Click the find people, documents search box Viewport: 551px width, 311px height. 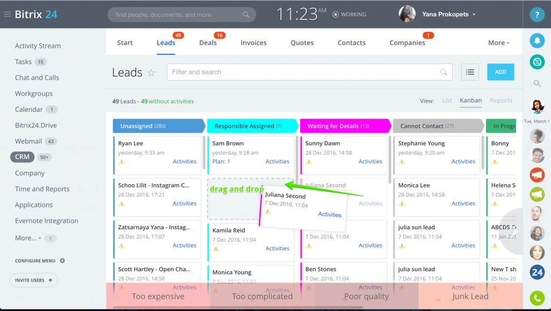(x=182, y=15)
